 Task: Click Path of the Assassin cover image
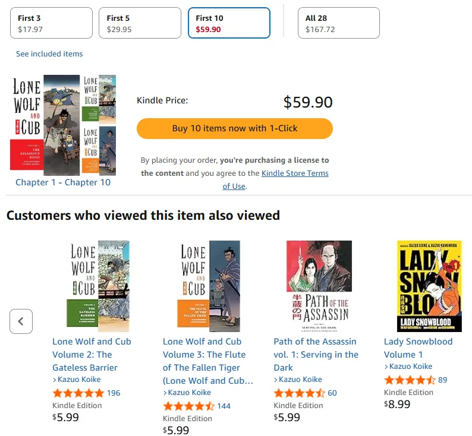coord(319,286)
